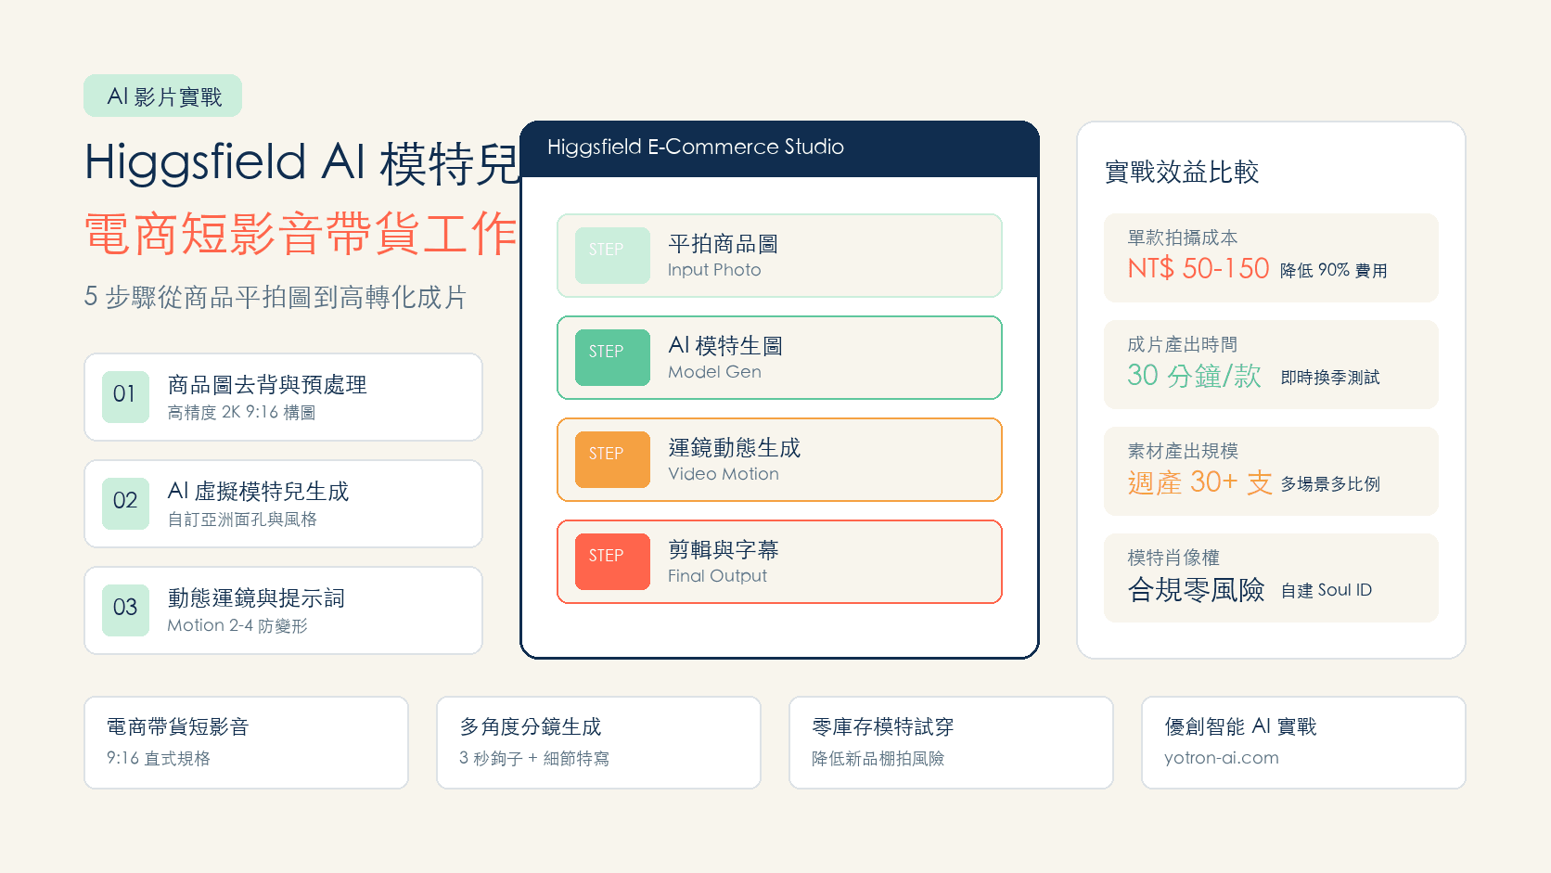Screen dimensions: 1551x873
Task: Click the AI 影片實戰 tag badge
Action: 162,96
